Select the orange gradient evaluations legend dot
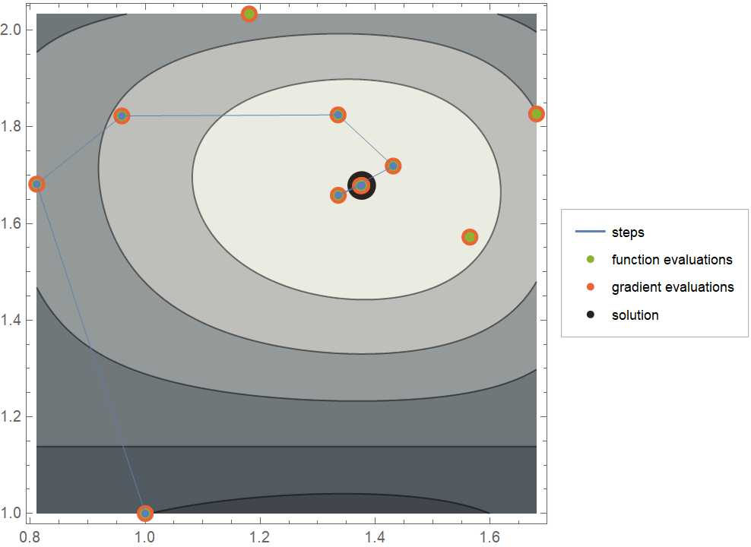 coord(590,287)
